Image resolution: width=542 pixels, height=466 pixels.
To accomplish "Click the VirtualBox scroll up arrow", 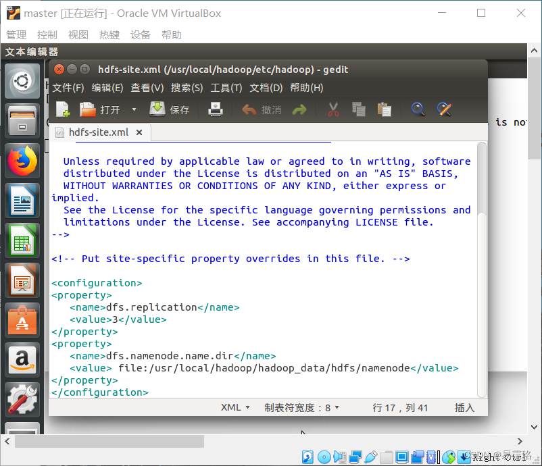I will pyautogui.click(x=534, y=51).
